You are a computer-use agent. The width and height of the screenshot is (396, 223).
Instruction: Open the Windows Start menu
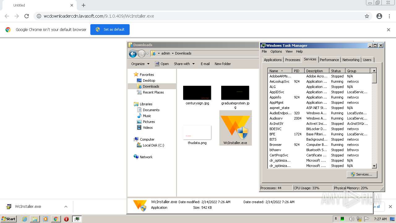point(9,219)
